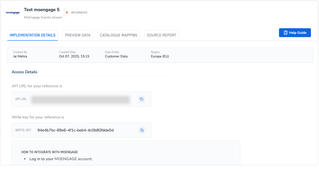Click 'Log in to your MOENGAGE account.' step
Screen dimensions: 319x171
(x=61, y=159)
